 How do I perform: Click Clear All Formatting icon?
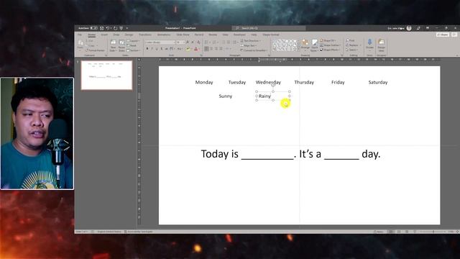pos(198,42)
